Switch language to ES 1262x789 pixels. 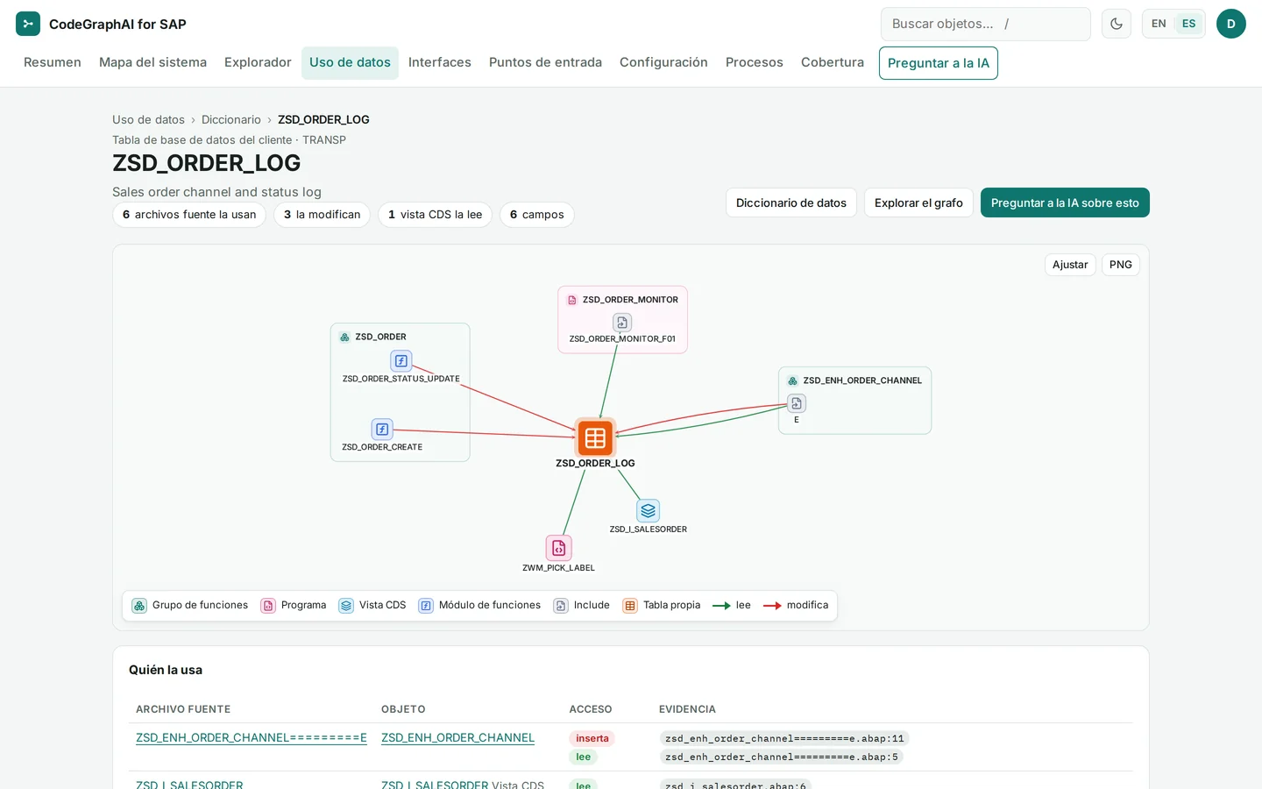(x=1188, y=24)
